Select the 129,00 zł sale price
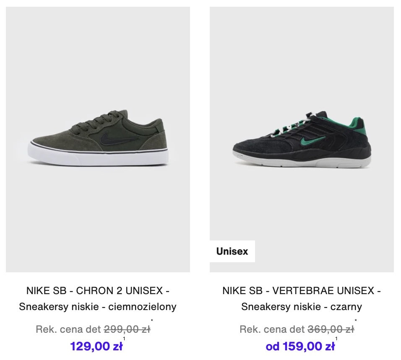The width and height of the screenshot is (401, 360). pos(96,347)
